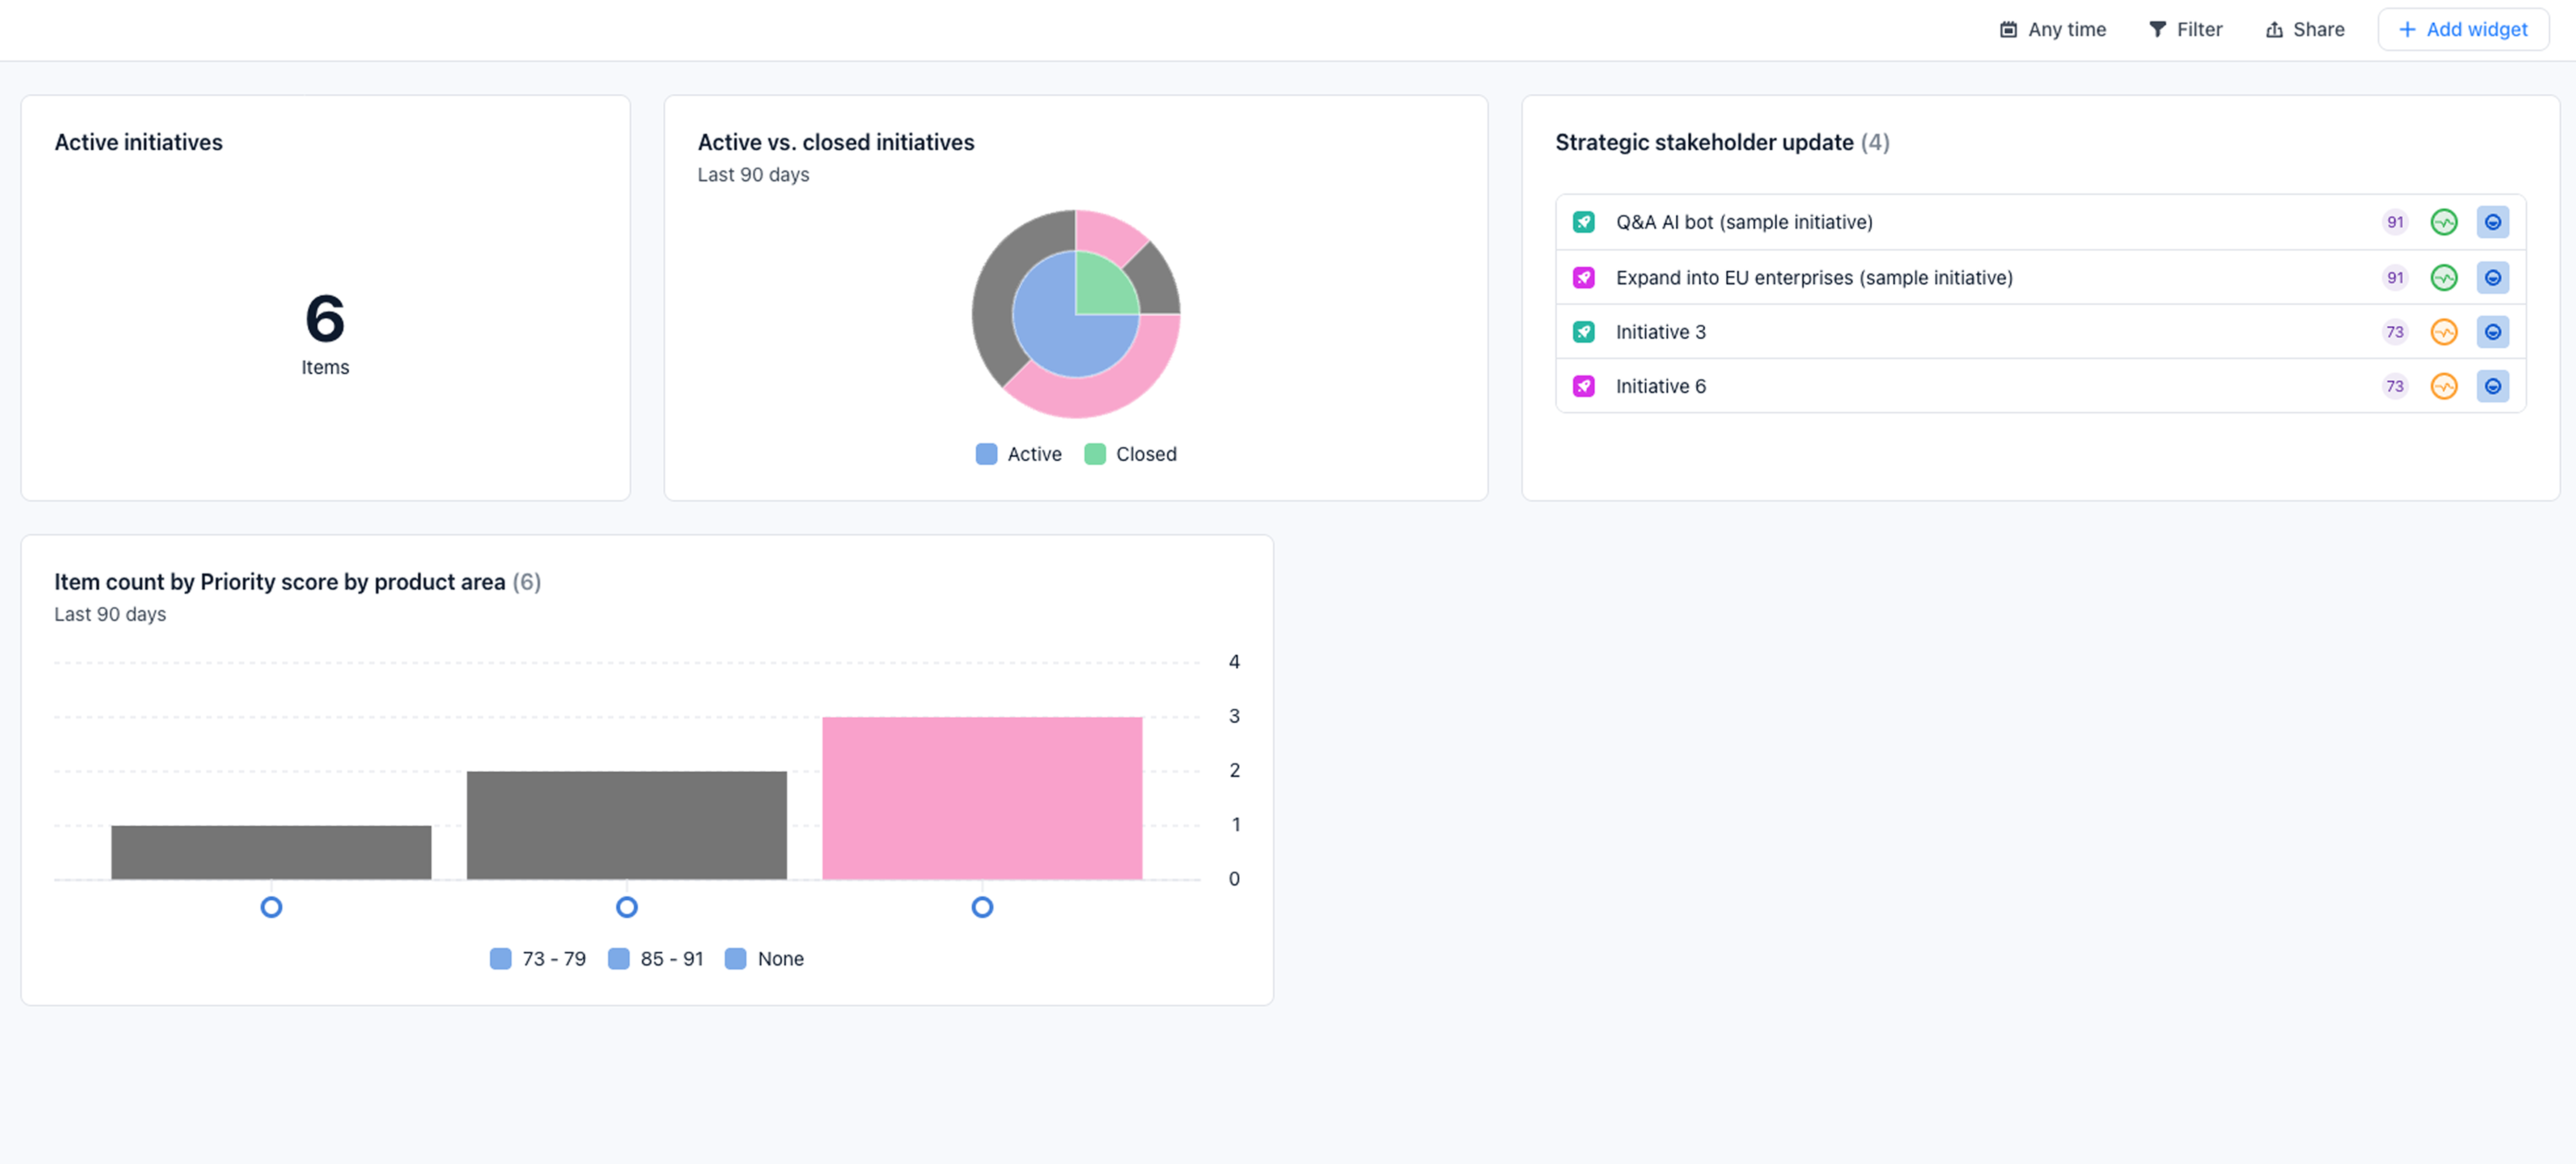
Task: Click green health status icon for Q&A AI bot
Action: click(x=2443, y=223)
